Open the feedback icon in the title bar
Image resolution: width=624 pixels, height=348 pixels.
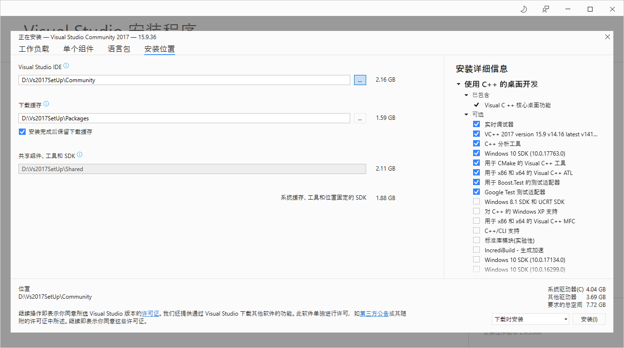(546, 9)
